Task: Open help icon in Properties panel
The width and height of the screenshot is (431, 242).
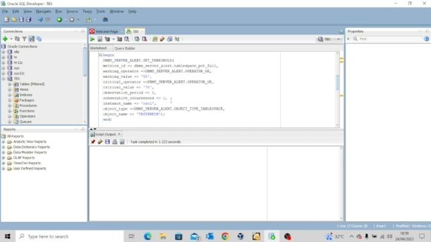Action: click(x=426, y=39)
